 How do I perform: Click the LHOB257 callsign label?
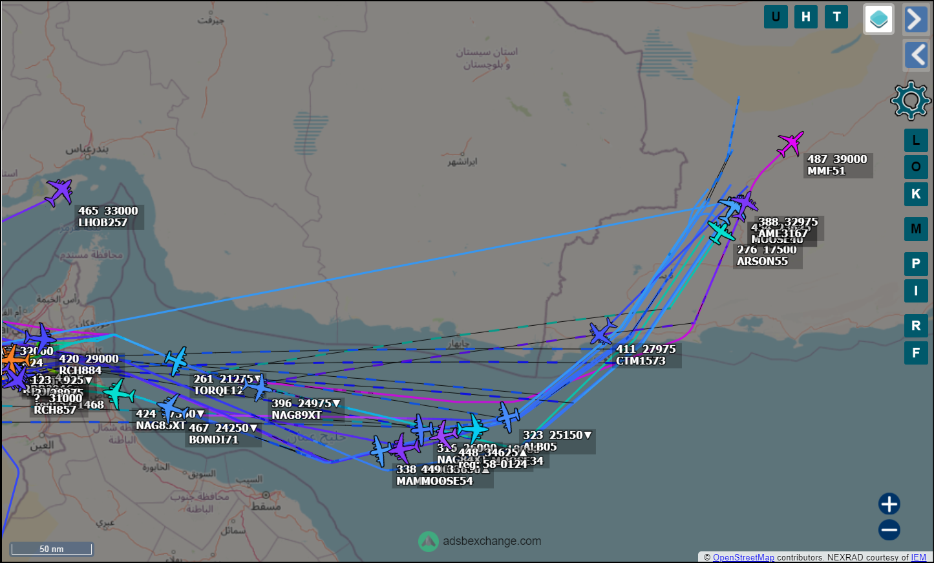point(103,223)
